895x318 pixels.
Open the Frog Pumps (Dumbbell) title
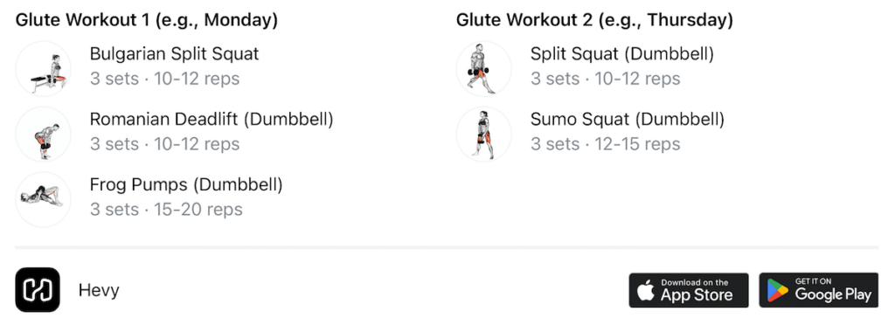coord(186,185)
